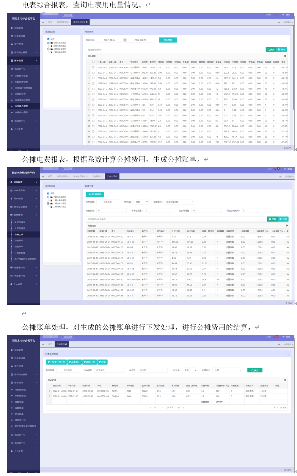This screenshot has width=297, height=476.
Task: Click 删除订单 button
Action: tap(89, 362)
